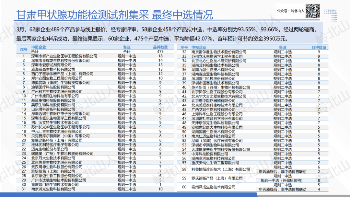Select 雅培贸易（上海）有限公司
Screen dimensions: 350x197
53,171
